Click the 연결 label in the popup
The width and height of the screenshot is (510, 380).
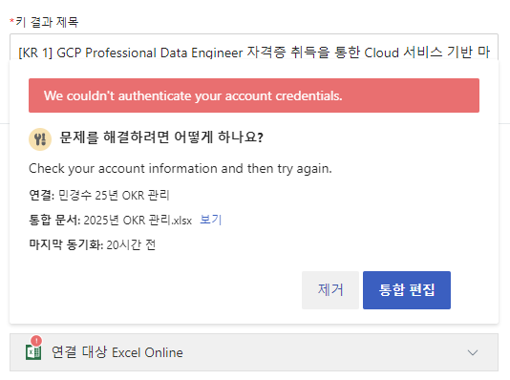[42, 196]
